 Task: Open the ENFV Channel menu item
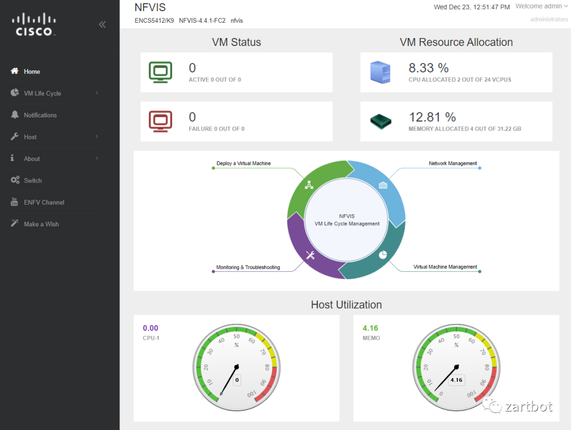tap(56, 202)
